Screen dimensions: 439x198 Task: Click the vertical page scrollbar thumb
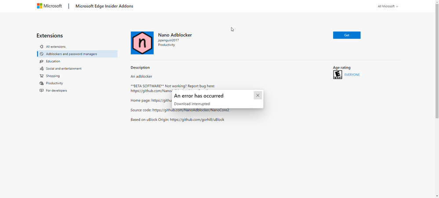(437, 61)
